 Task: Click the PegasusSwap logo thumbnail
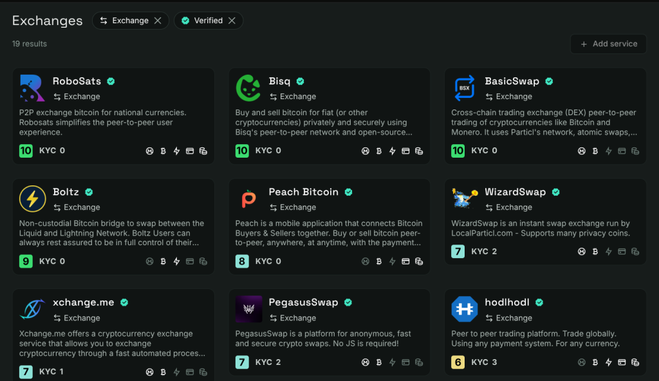coord(248,310)
